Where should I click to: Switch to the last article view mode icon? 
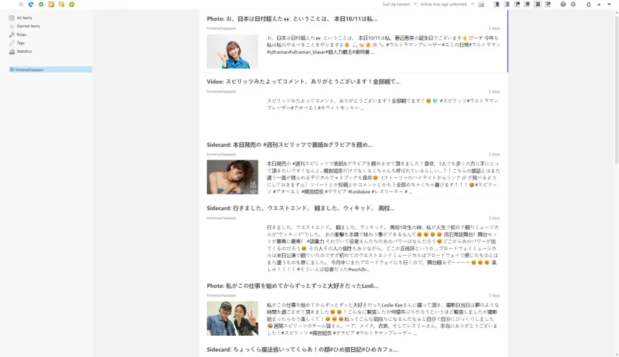pyautogui.click(x=548, y=5)
